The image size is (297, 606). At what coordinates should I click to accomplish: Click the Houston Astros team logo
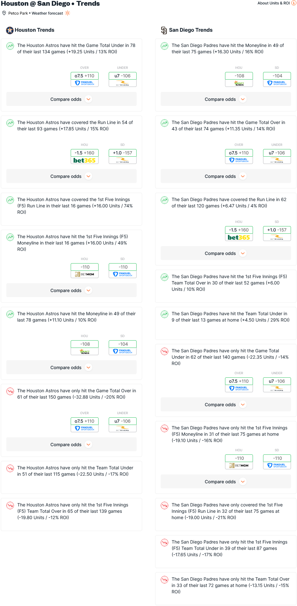[10, 30]
